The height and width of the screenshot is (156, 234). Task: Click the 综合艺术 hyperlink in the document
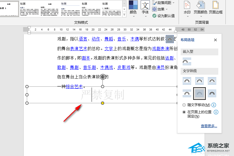pos(74,87)
